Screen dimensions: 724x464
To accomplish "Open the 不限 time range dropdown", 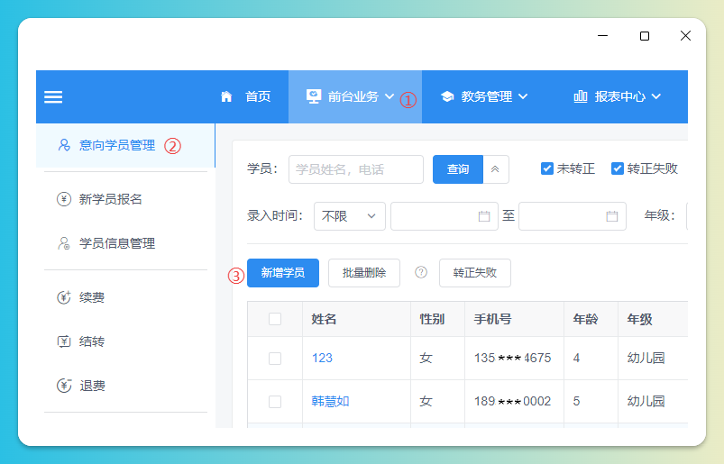I will pyautogui.click(x=350, y=216).
